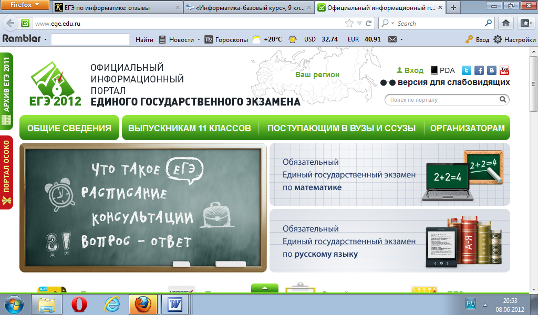Screen dimensions: 538x315
Task: Click Вопрос - ответ on the chalkboard
Action: 136,241
